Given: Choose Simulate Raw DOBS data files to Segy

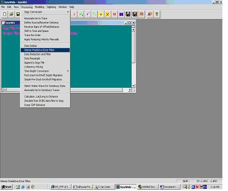Looking at the screenshot, I should [45, 101].
